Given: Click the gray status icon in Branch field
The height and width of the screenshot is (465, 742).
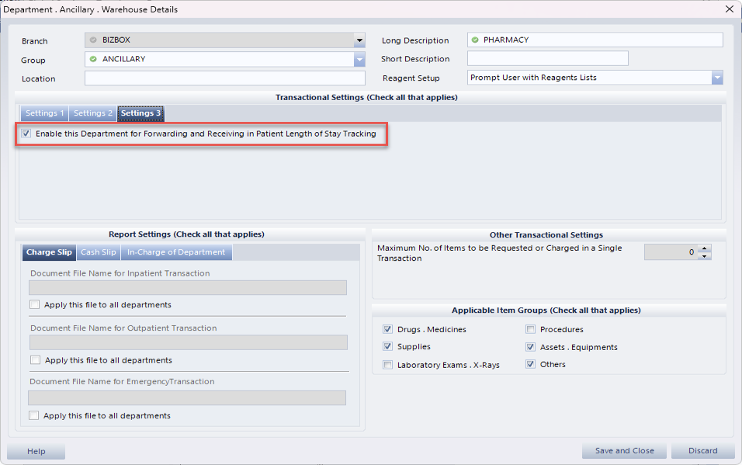Looking at the screenshot, I should pos(93,40).
